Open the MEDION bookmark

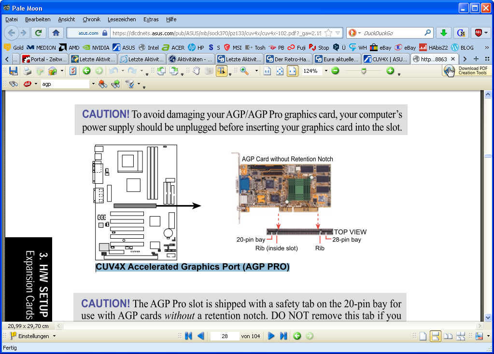tap(41, 48)
